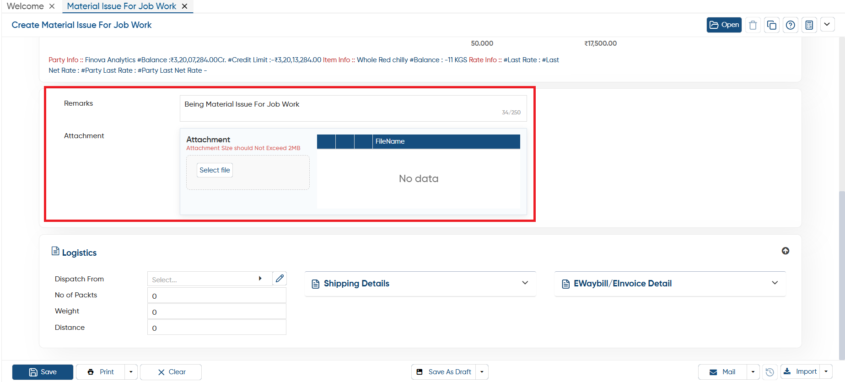Viewport: 845px width, 382px height.
Task: Click the Save button
Action: (x=43, y=372)
